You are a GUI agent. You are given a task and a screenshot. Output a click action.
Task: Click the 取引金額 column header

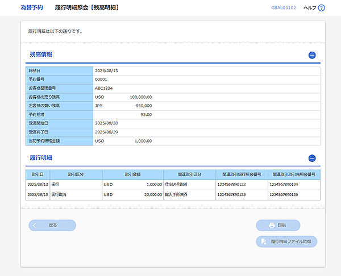[x=132, y=174]
